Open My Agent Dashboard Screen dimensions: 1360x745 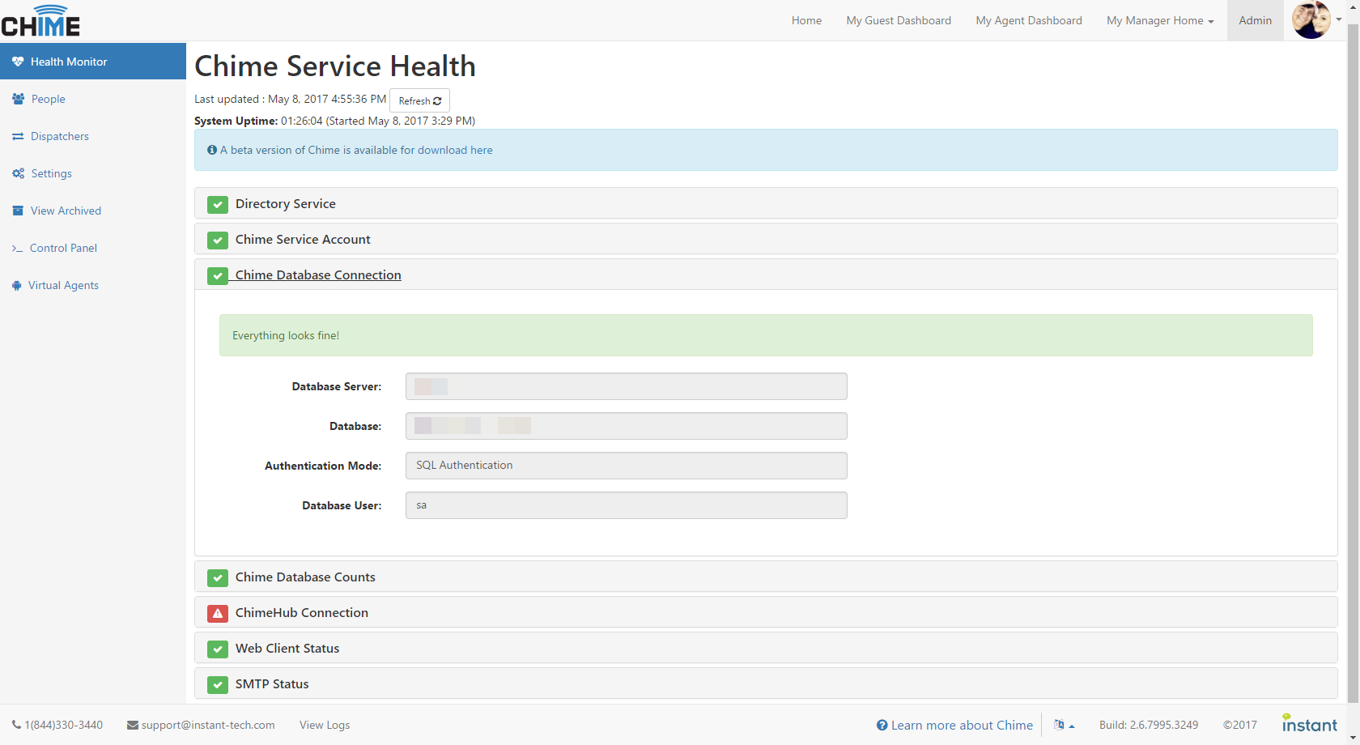[x=1029, y=20]
